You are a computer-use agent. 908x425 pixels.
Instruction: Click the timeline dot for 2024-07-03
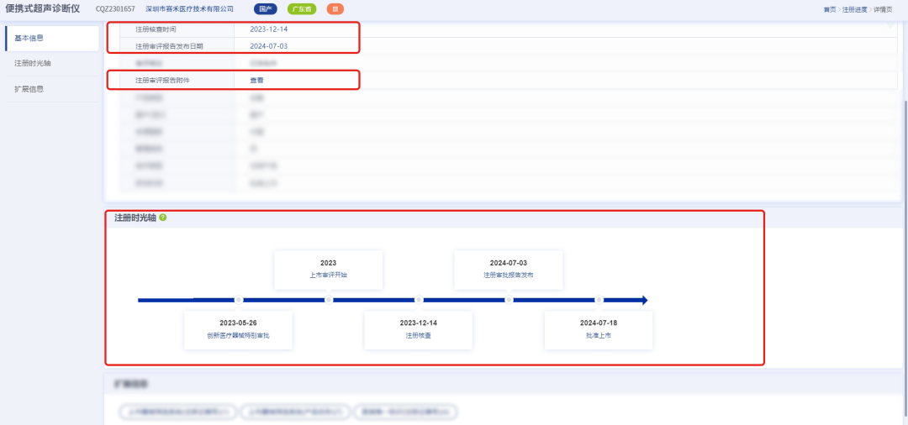pyautogui.click(x=509, y=300)
